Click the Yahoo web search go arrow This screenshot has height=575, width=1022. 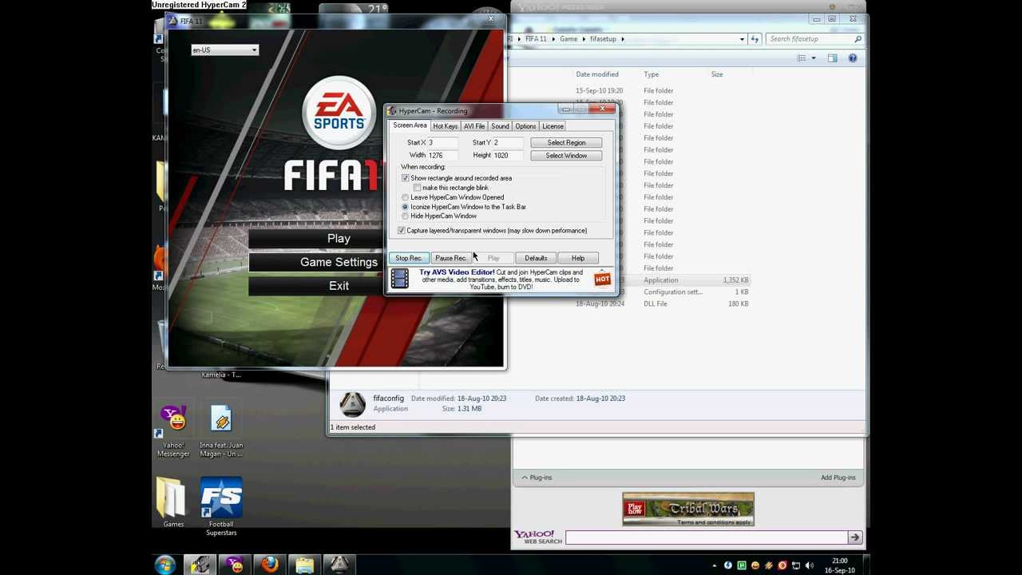point(855,537)
